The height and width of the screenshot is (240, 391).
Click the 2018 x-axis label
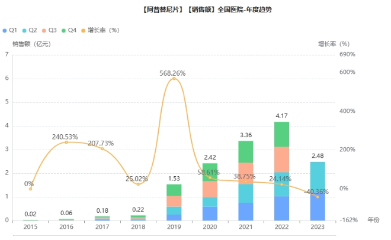point(138,227)
